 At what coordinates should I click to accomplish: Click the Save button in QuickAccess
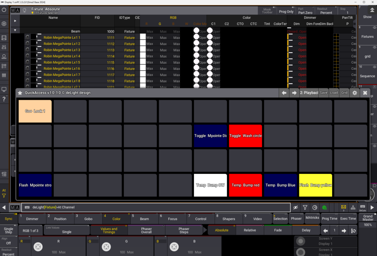pyautogui.click(x=323, y=93)
